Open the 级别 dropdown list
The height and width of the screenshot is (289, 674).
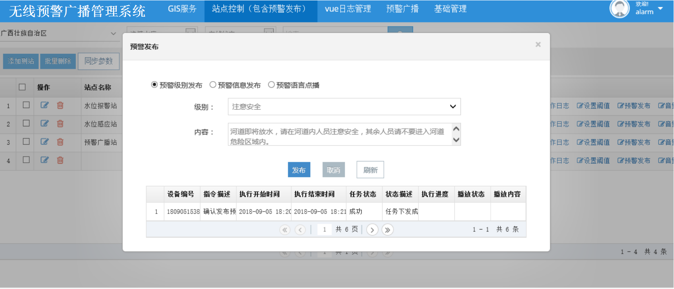coord(344,107)
